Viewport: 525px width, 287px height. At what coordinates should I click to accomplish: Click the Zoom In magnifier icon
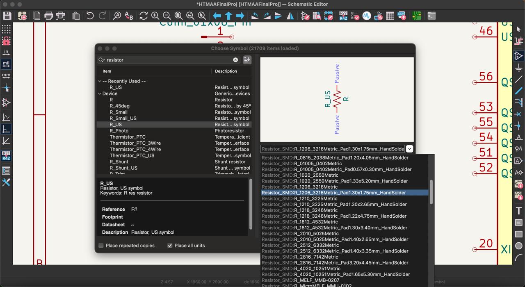[155, 16]
